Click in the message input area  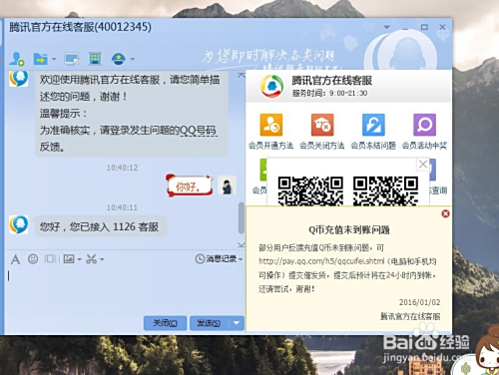tap(125, 291)
